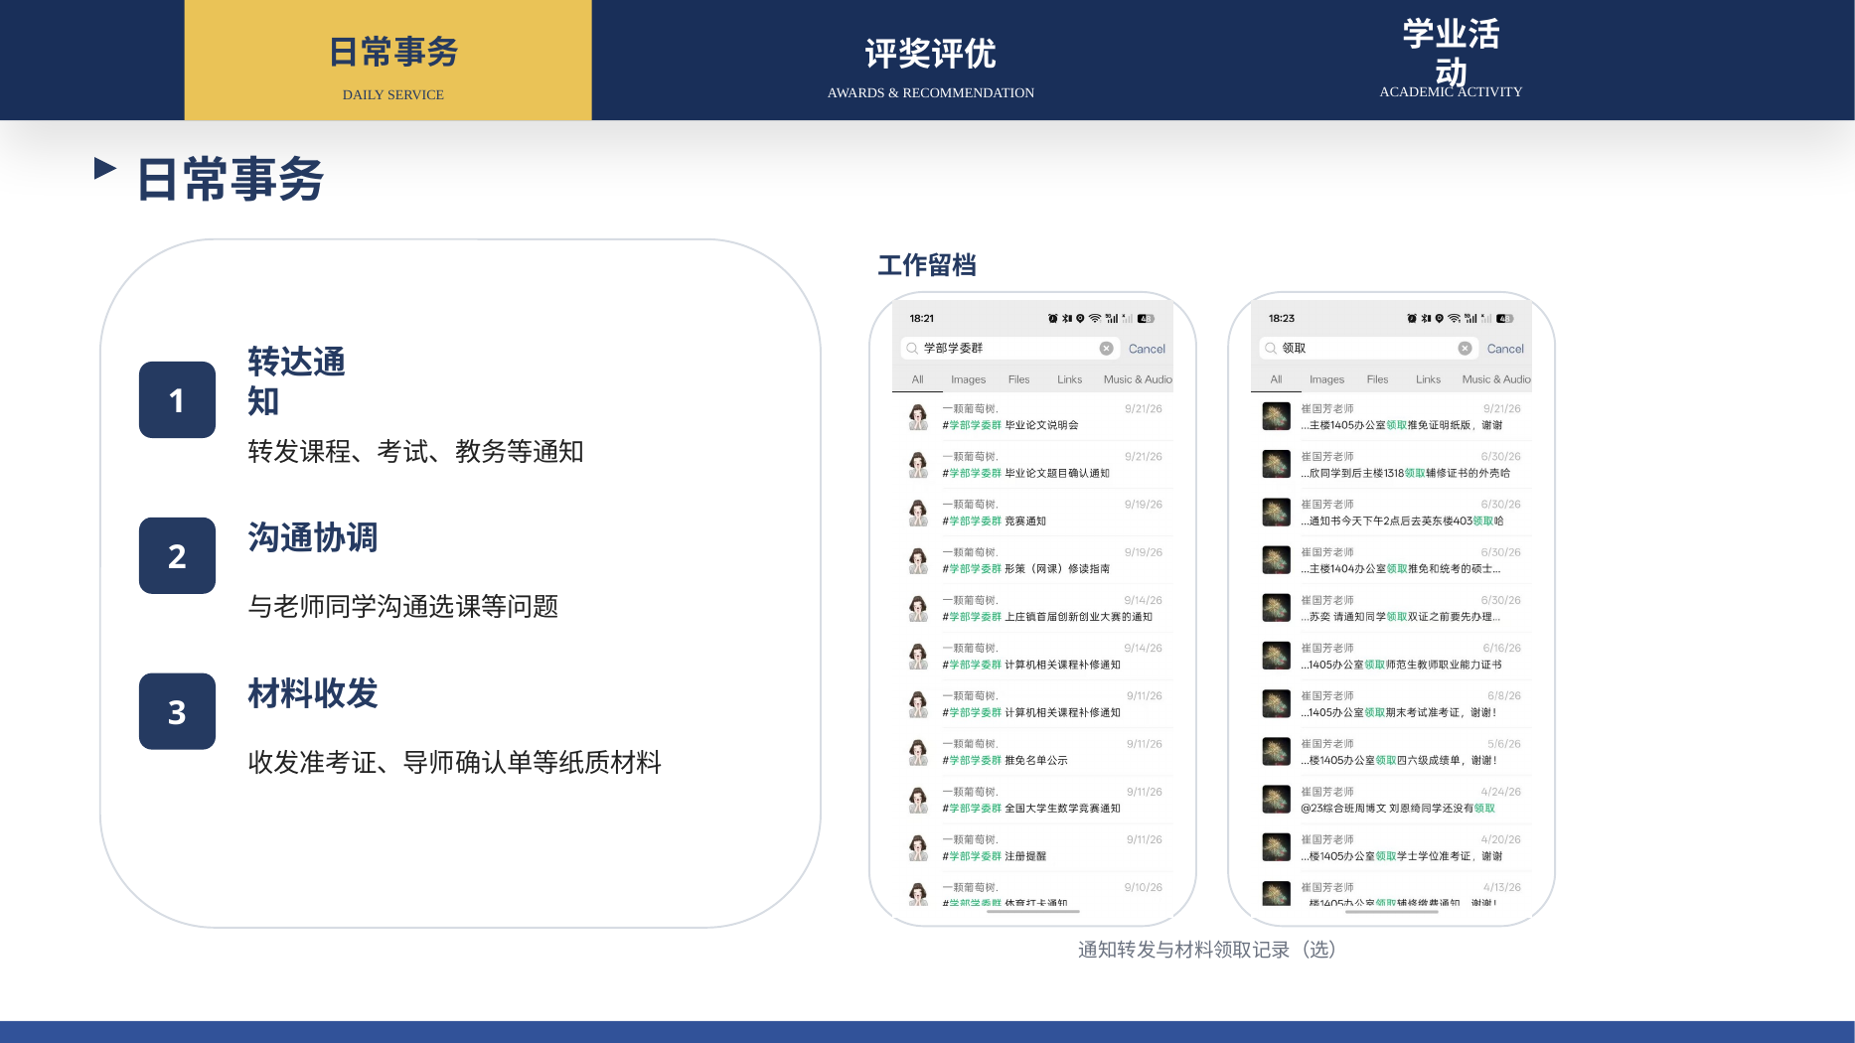Select Images filter in left phone

(x=968, y=379)
